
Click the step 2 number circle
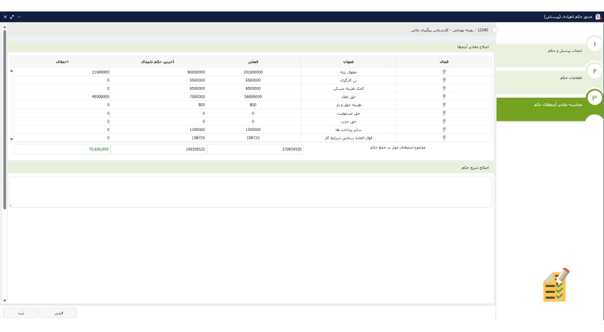(x=594, y=71)
